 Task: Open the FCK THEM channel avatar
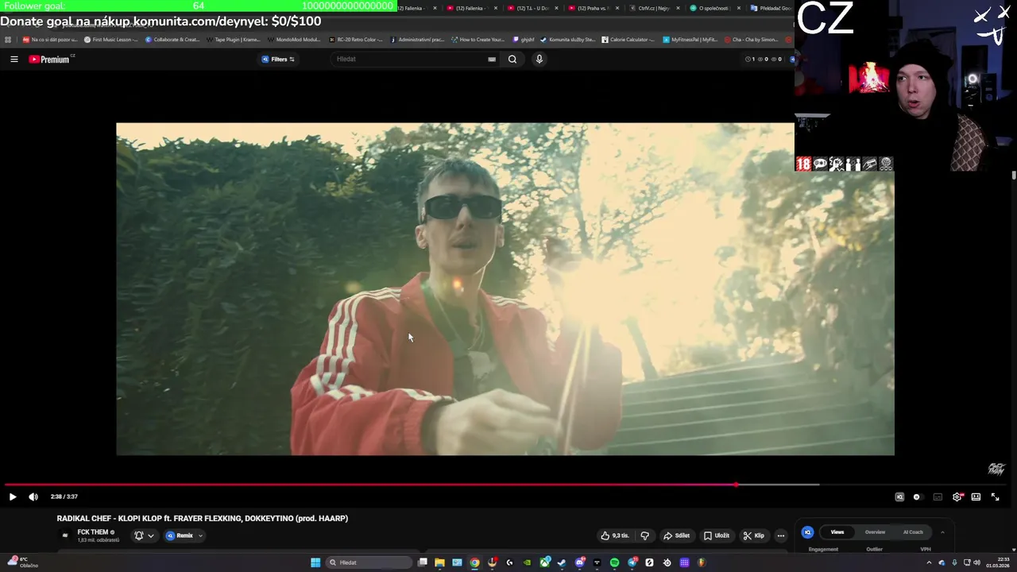click(65, 535)
